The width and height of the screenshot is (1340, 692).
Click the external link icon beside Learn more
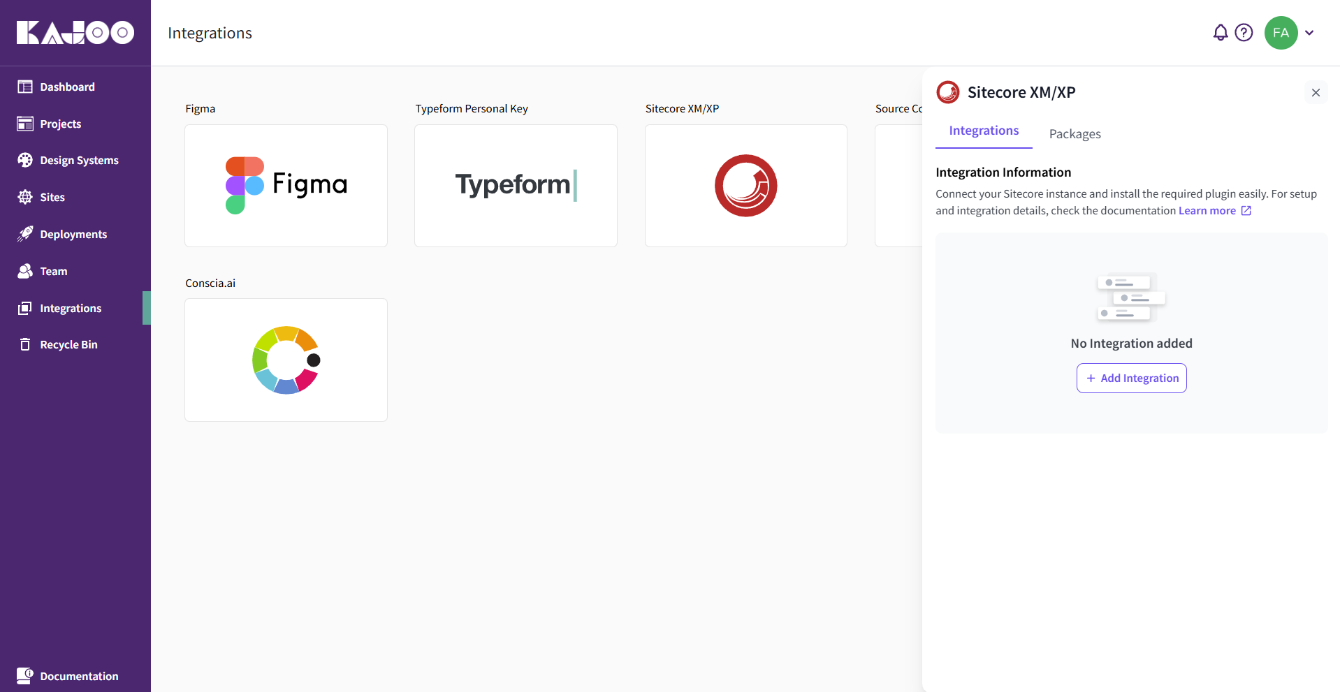(1246, 211)
